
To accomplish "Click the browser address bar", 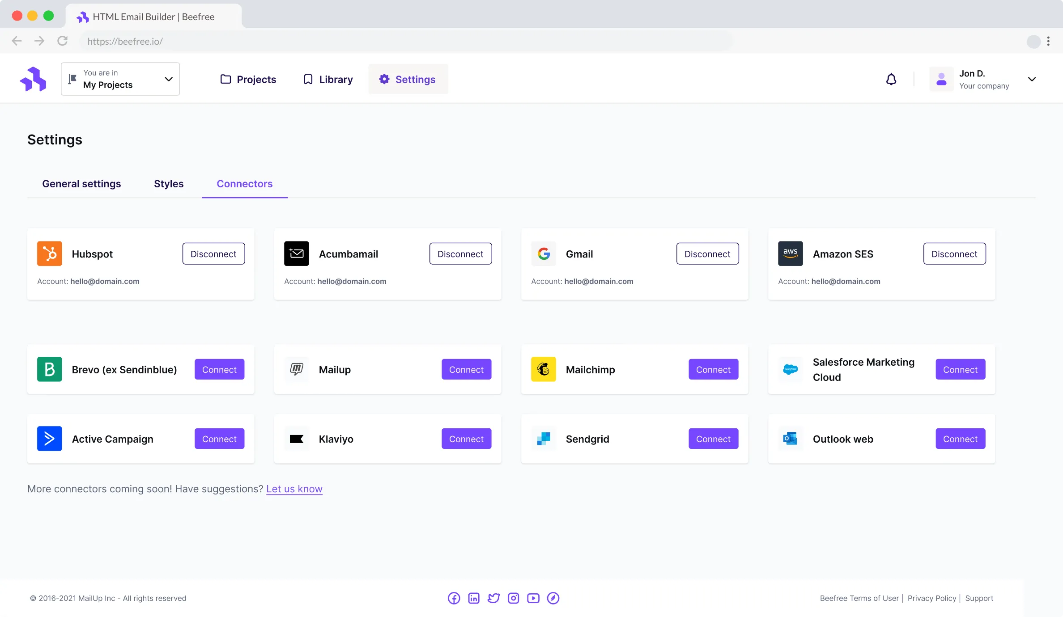I will pyautogui.click(x=313, y=41).
